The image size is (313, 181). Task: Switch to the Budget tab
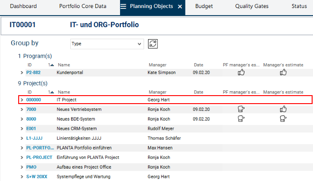point(204,6)
